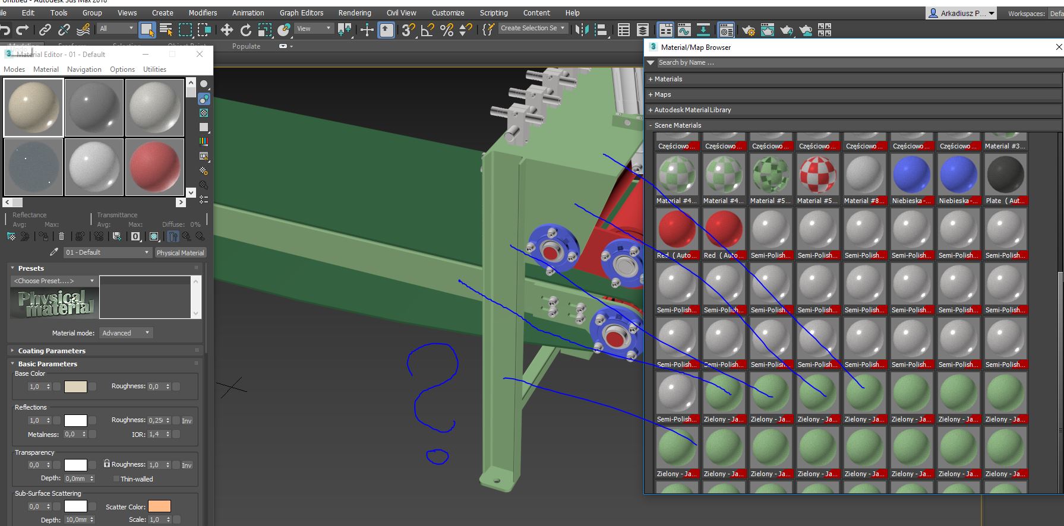Click the Align tool icon
Screen dimensions: 1064x526
click(601, 30)
